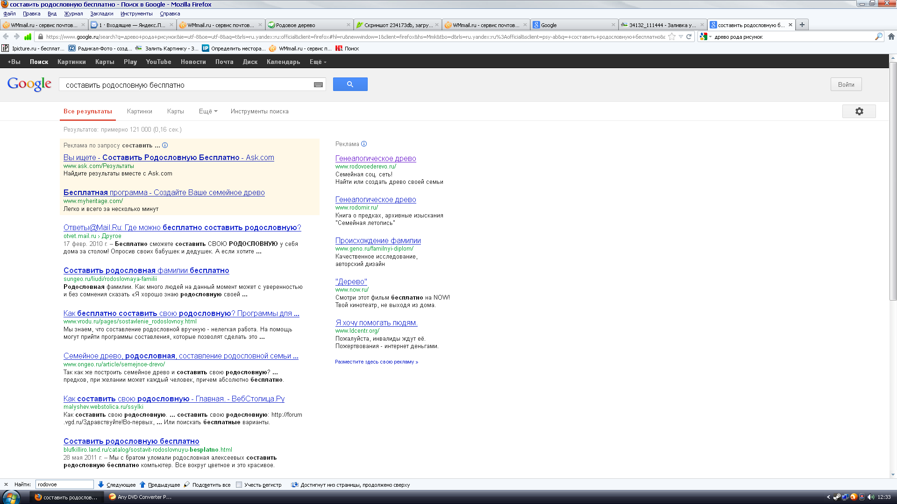This screenshot has width=897, height=504.
Task: Click the blue Google search magnifier button
Action: click(350, 84)
